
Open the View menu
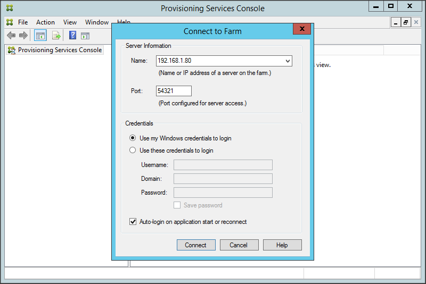coord(70,22)
